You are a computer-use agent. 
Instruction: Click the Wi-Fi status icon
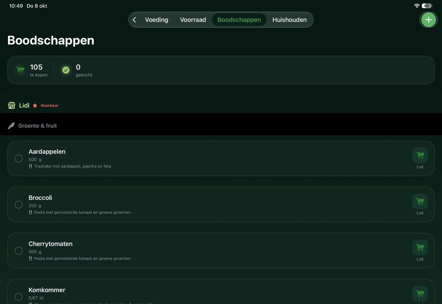tap(417, 6)
